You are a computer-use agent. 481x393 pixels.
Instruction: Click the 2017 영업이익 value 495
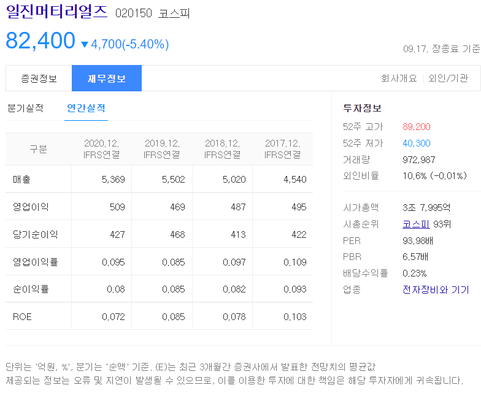tap(299, 207)
